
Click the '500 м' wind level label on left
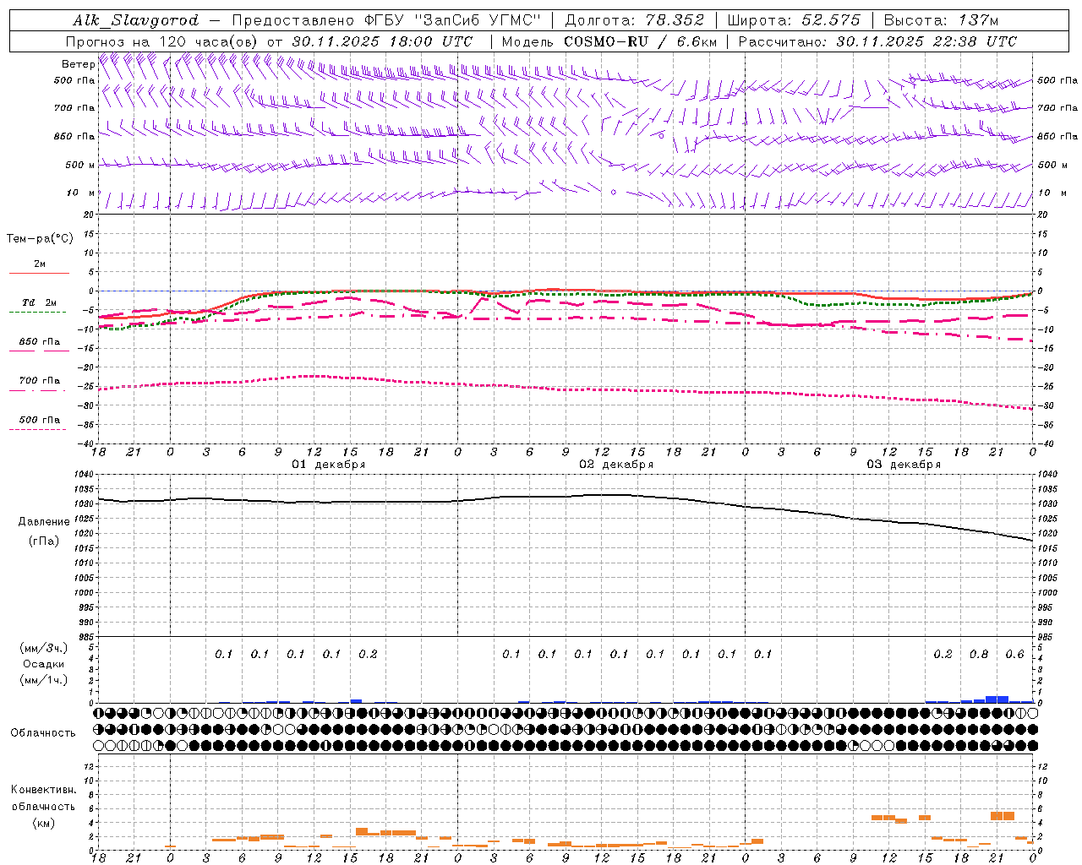point(81,166)
